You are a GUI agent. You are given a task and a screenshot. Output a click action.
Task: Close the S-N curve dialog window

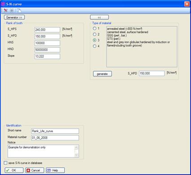[x=187, y=4]
